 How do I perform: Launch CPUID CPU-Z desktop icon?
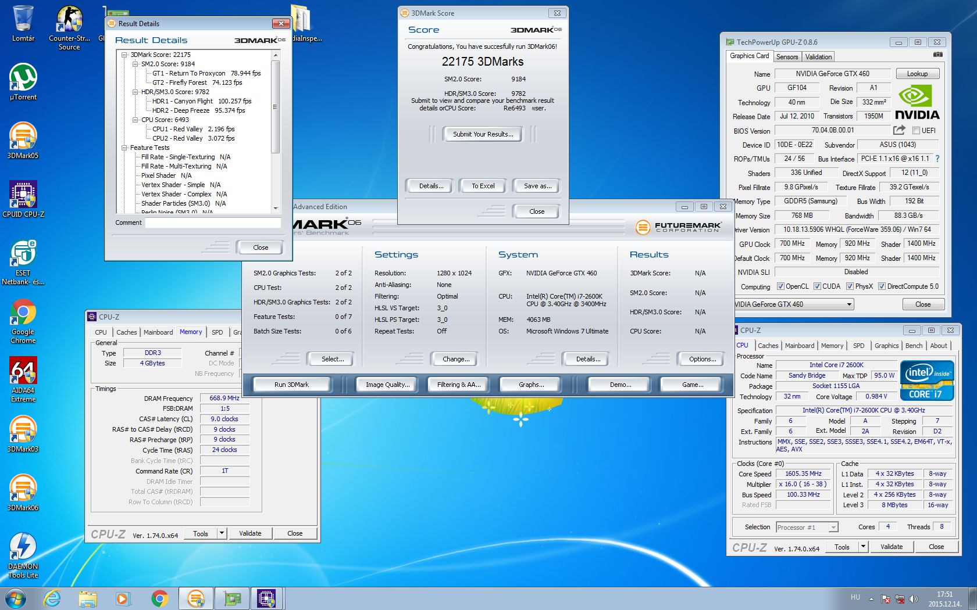pyautogui.click(x=23, y=199)
